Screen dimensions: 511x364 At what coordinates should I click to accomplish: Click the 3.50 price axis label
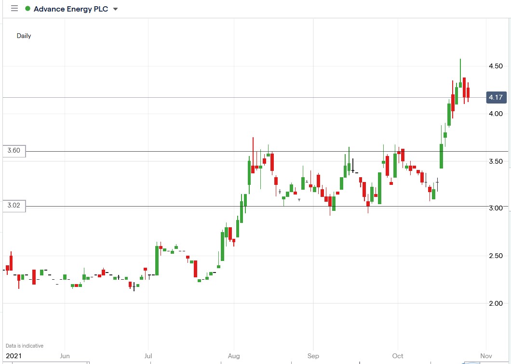496,161
